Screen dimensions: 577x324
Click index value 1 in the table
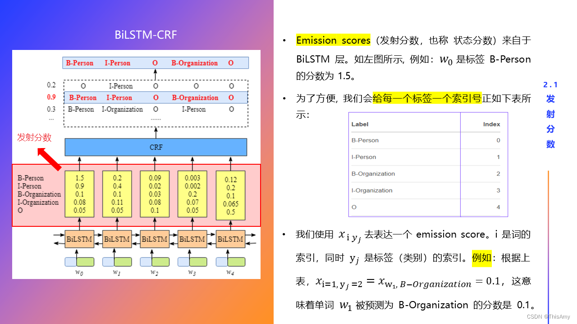[498, 157]
